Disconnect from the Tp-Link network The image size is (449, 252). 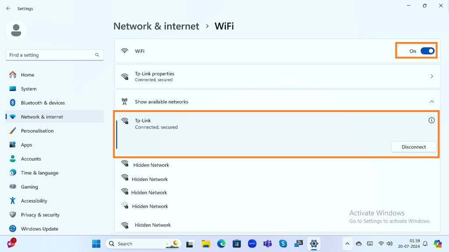413,147
